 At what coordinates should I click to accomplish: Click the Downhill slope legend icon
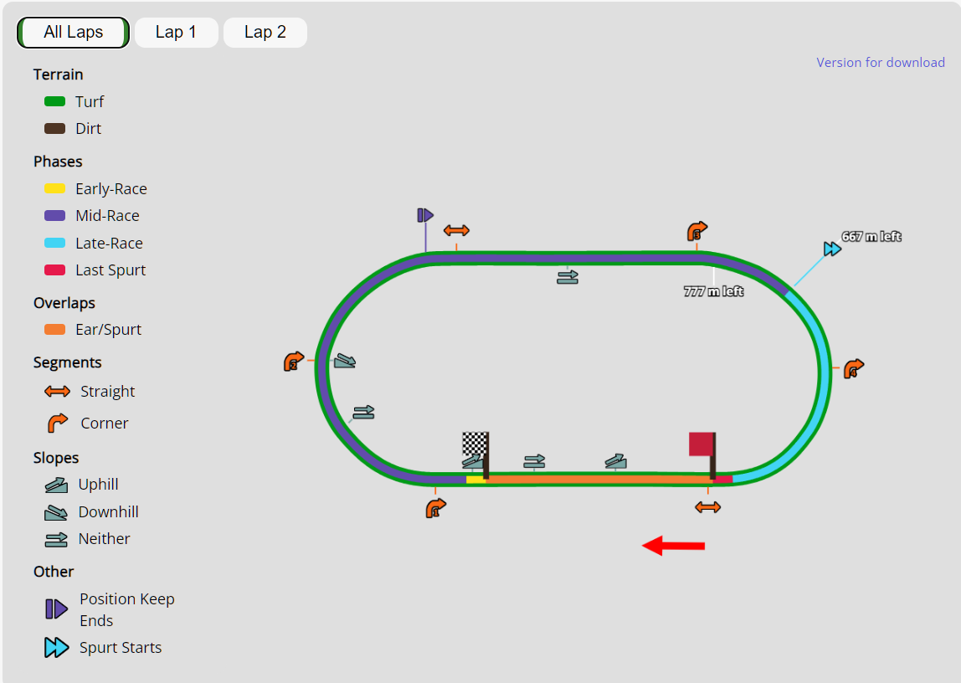[x=56, y=512]
